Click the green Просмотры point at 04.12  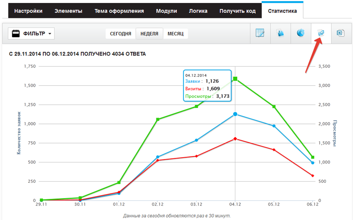tap(235, 79)
